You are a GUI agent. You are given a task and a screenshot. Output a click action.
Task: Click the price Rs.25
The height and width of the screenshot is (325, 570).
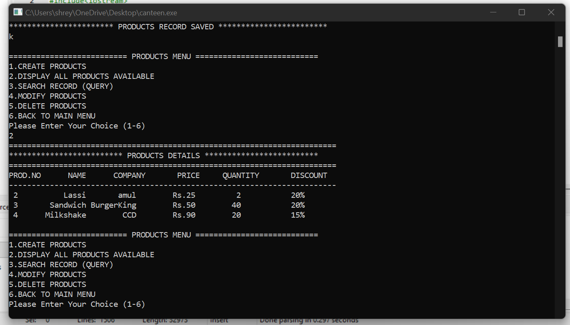184,195
